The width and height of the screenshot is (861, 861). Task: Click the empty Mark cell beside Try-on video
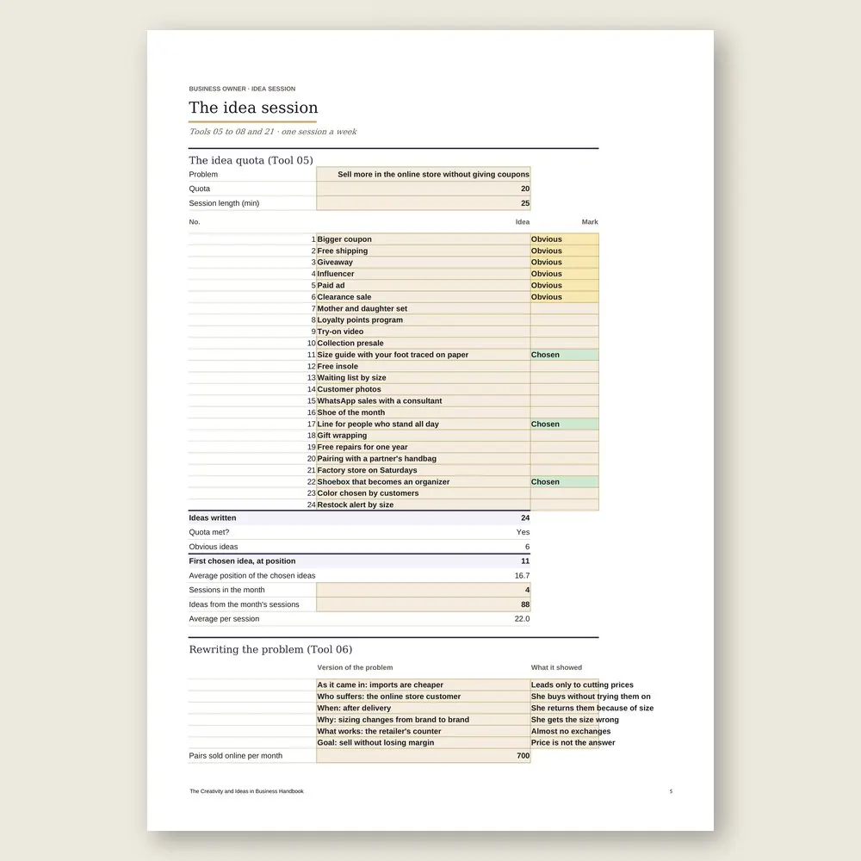point(565,331)
